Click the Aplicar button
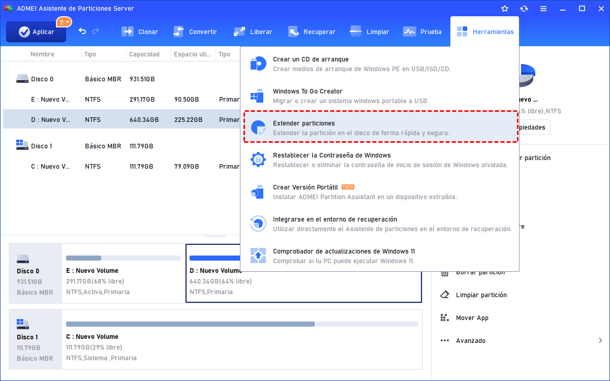The image size is (610, 381). (x=36, y=31)
